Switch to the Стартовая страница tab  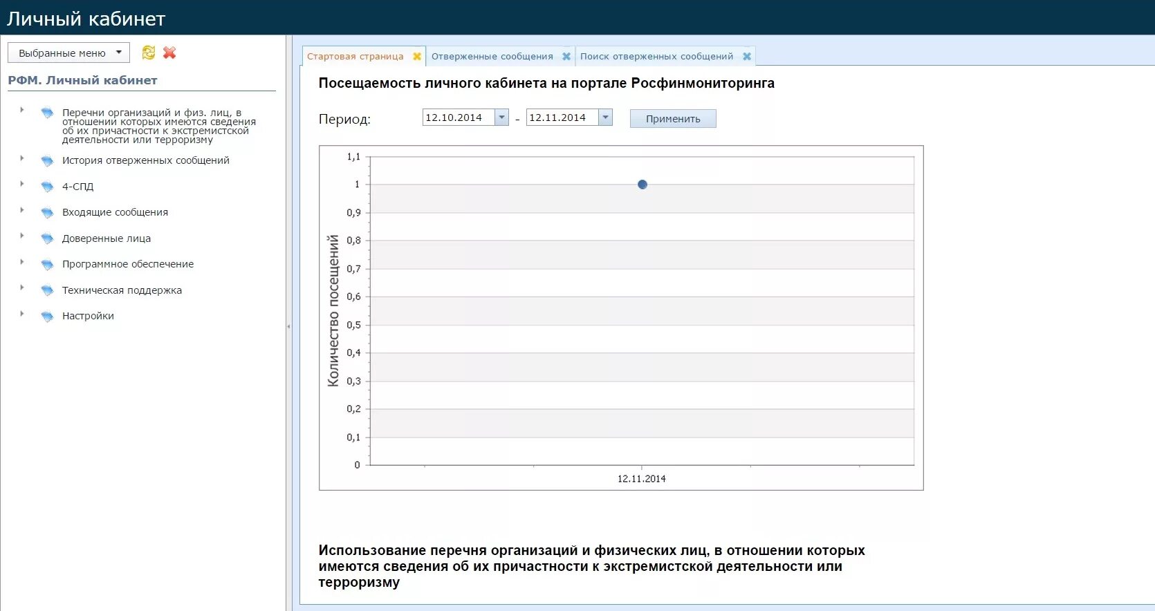tap(355, 57)
